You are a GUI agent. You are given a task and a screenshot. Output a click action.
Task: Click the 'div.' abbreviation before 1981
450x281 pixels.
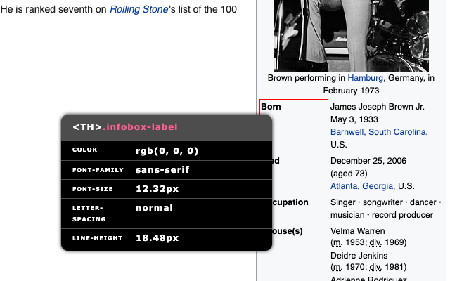(375, 267)
